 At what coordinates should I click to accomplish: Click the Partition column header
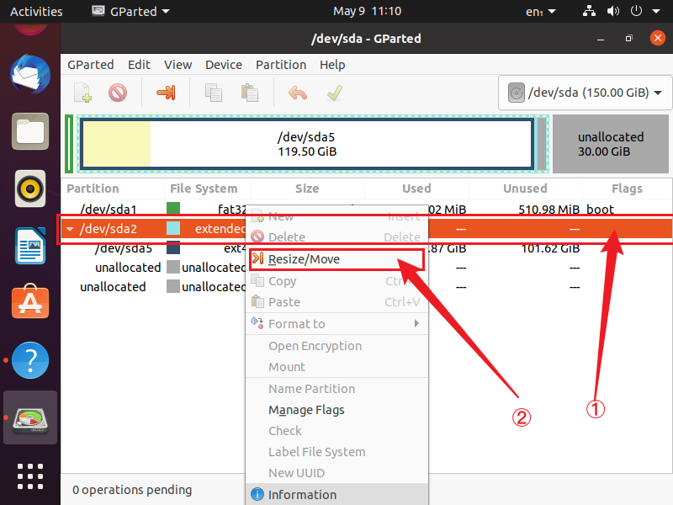113,189
